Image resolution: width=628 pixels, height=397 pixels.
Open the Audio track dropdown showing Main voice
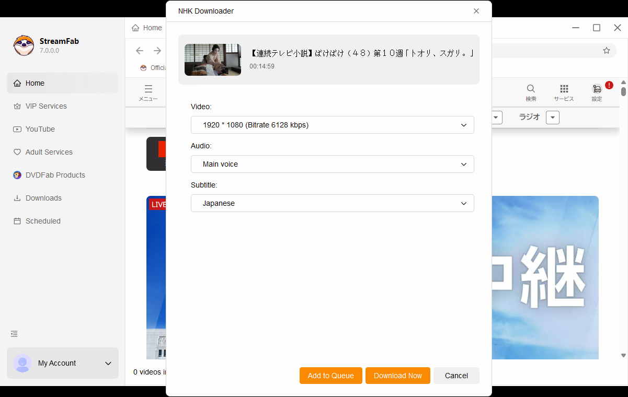click(333, 164)
